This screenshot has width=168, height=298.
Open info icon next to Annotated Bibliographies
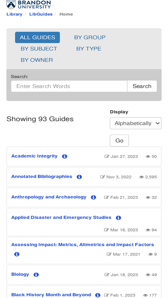79,177
